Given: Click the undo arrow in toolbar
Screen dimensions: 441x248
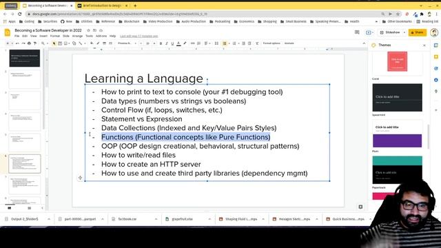Looking at the screenshot, I should 17,43.
